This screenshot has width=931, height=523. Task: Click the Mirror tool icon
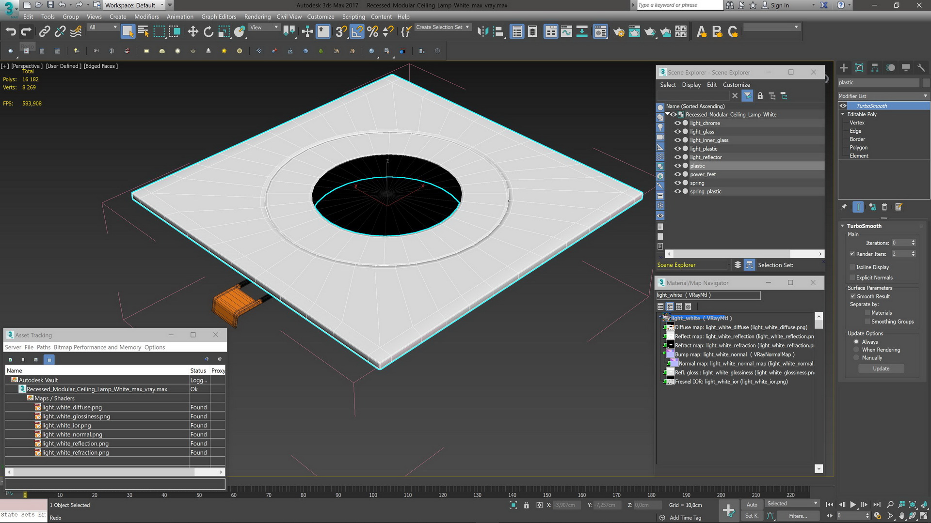[x=482, y=32]
